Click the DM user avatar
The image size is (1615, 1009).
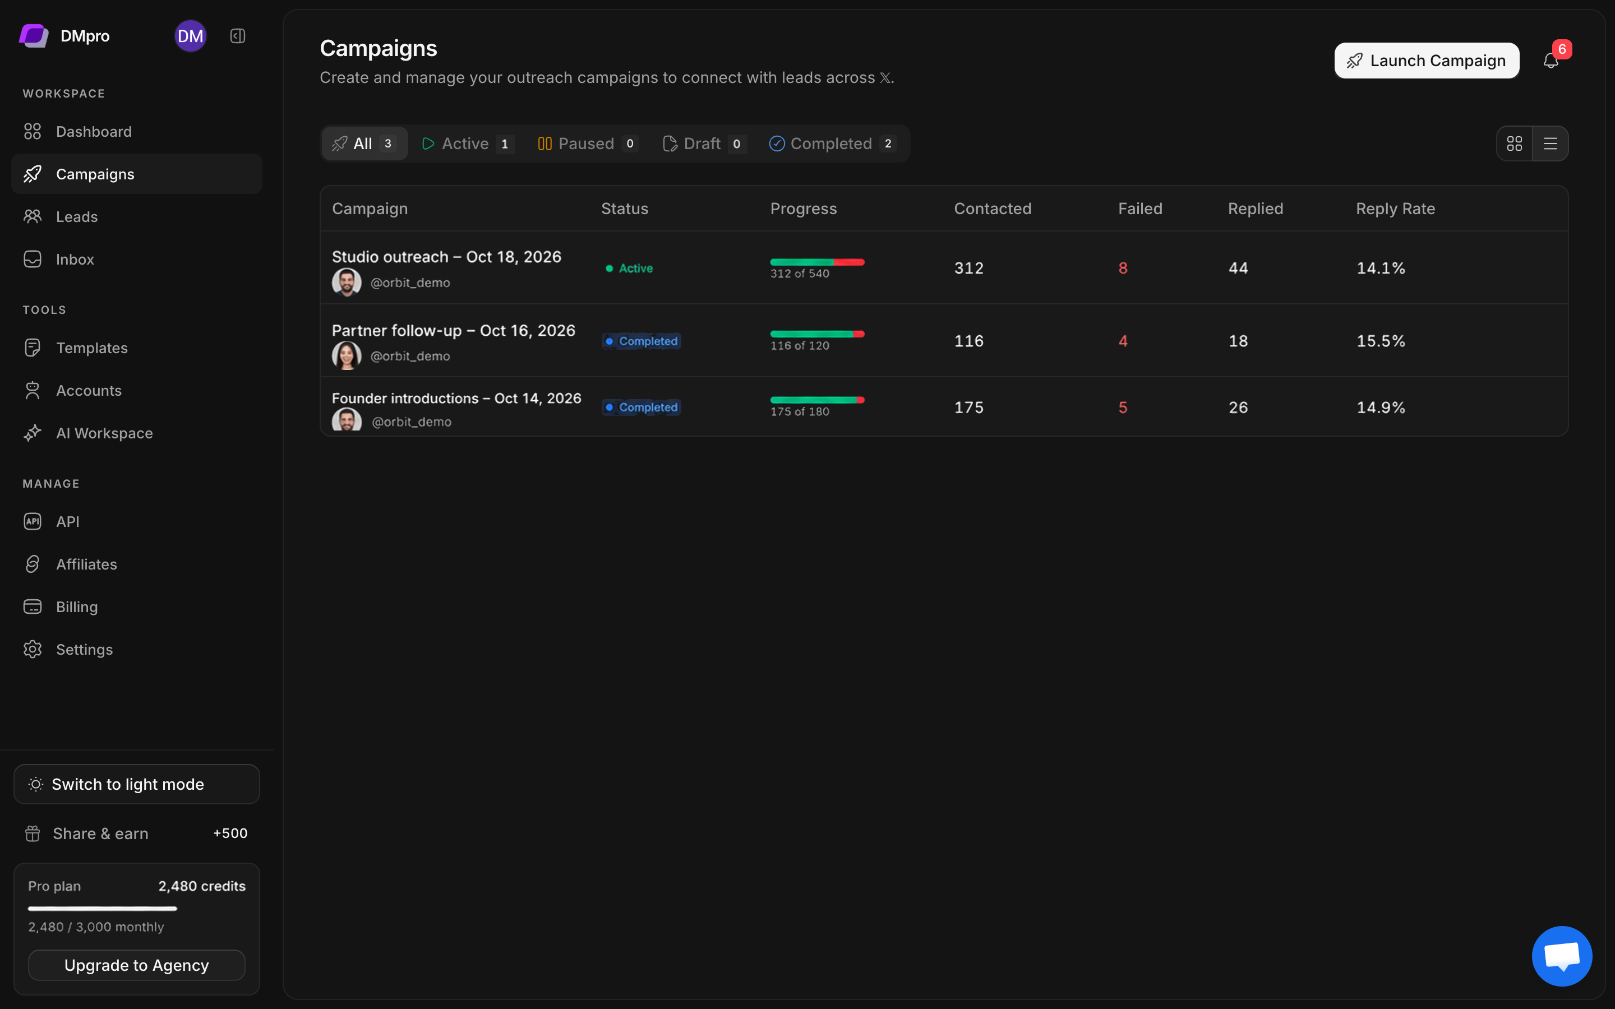[190, 36]
